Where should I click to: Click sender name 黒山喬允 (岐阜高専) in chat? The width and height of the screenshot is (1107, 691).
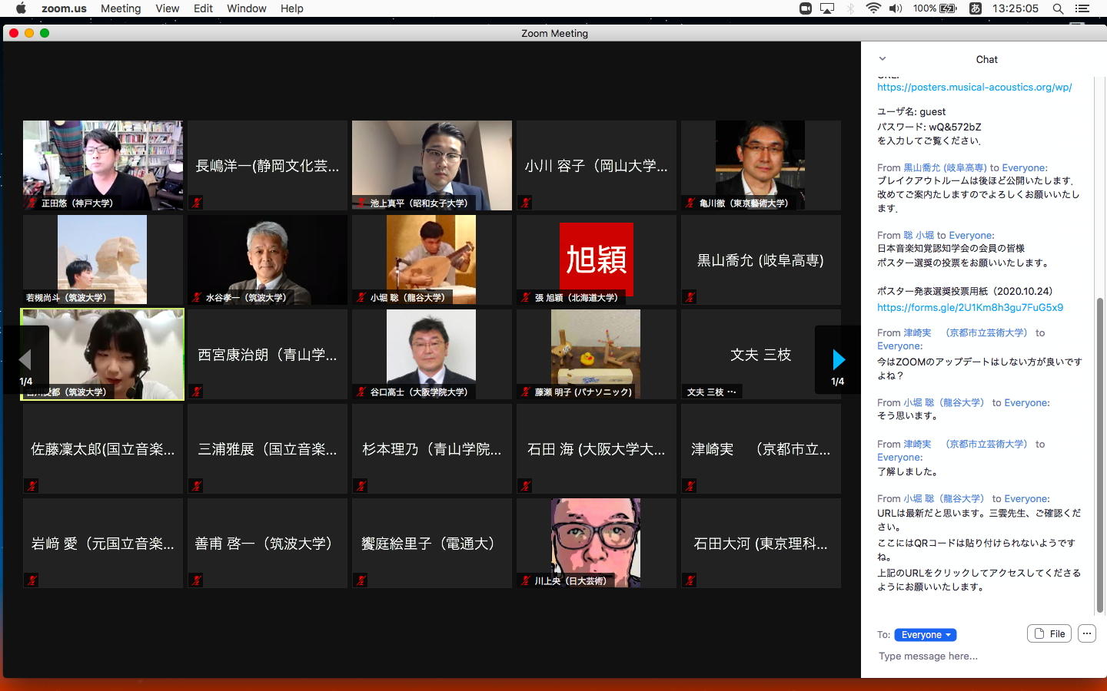[945, 167]
